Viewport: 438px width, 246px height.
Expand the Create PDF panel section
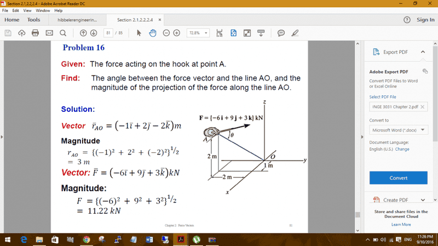(x=422, y=200)
